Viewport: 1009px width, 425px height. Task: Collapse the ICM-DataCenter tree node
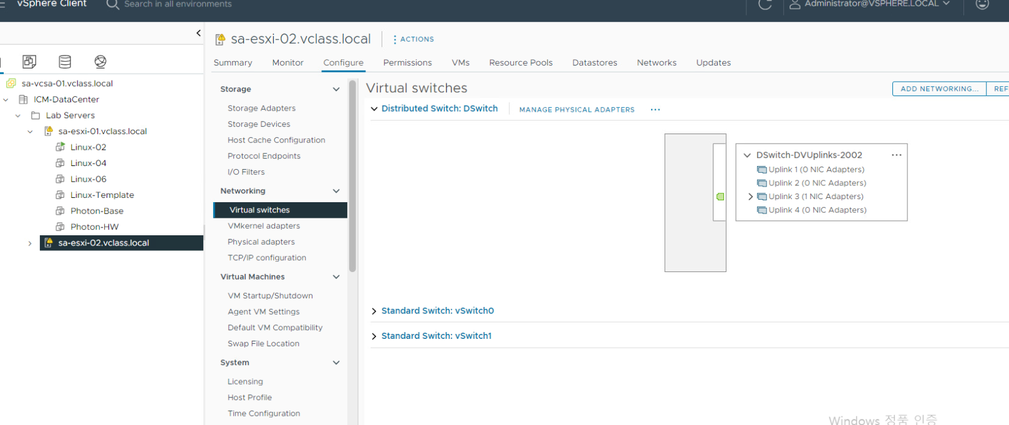point(6,99)
